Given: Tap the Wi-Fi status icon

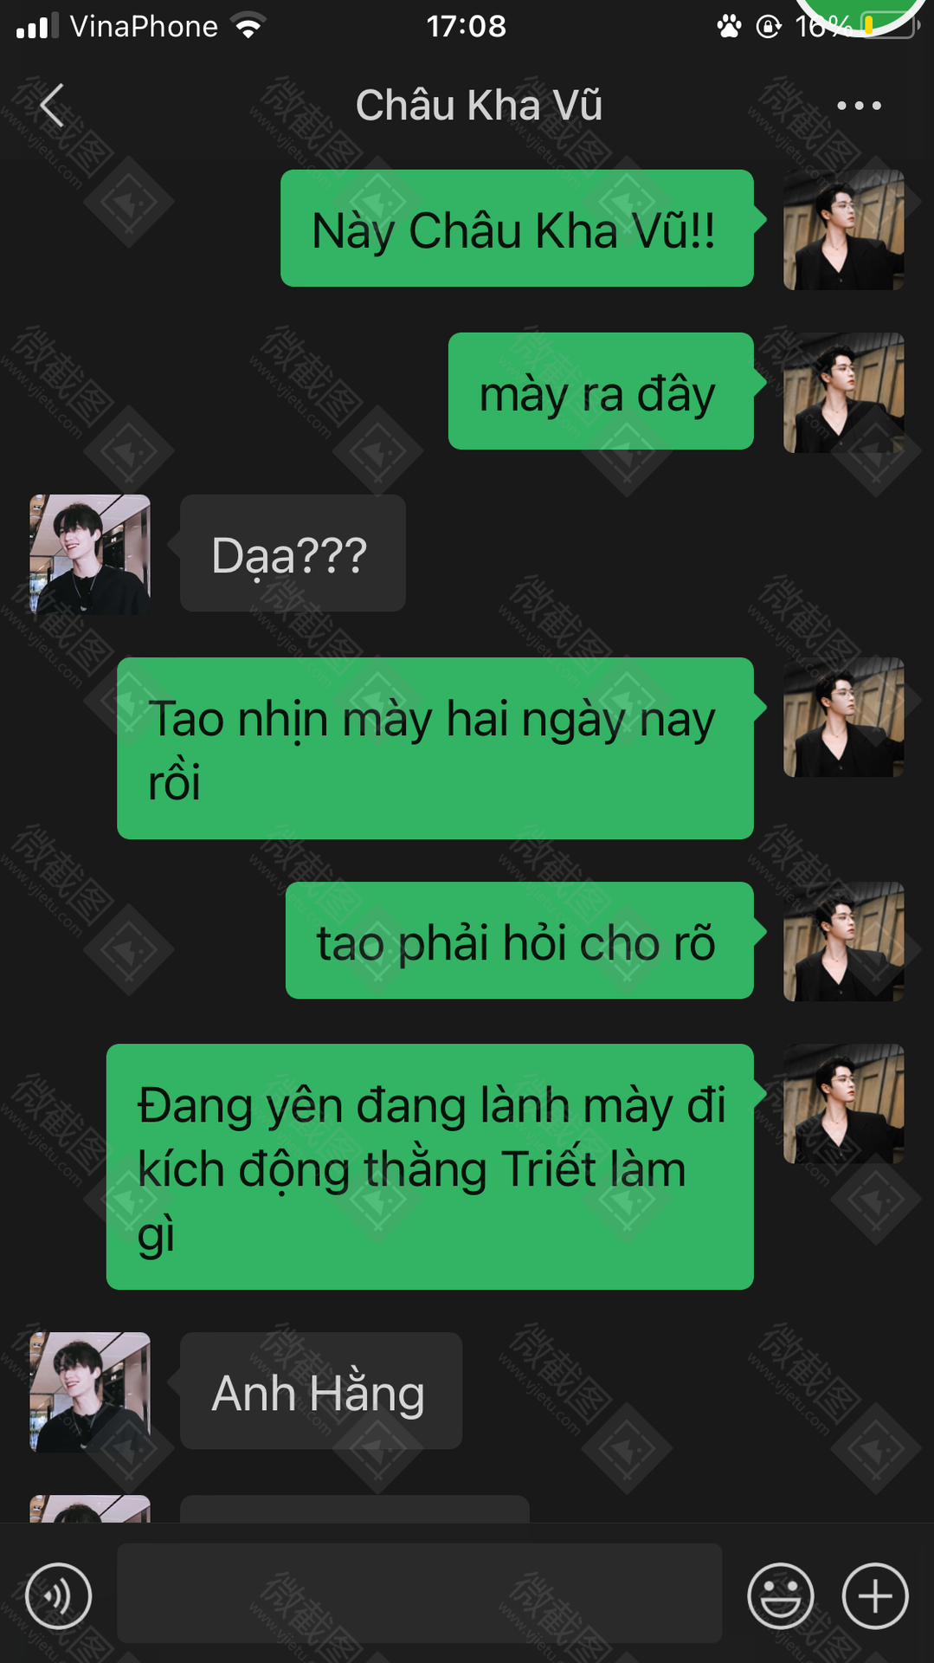Looking at the screenshot, I should [x=248, y=27].
